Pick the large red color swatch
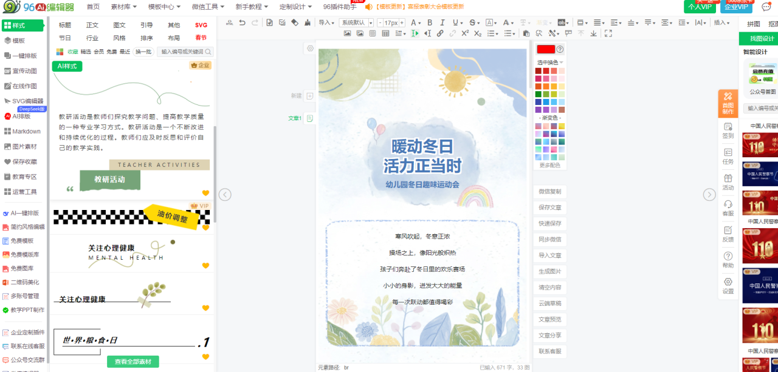This screenshot has width=778, height=372. pyautogui.click(x=545, y=49)
